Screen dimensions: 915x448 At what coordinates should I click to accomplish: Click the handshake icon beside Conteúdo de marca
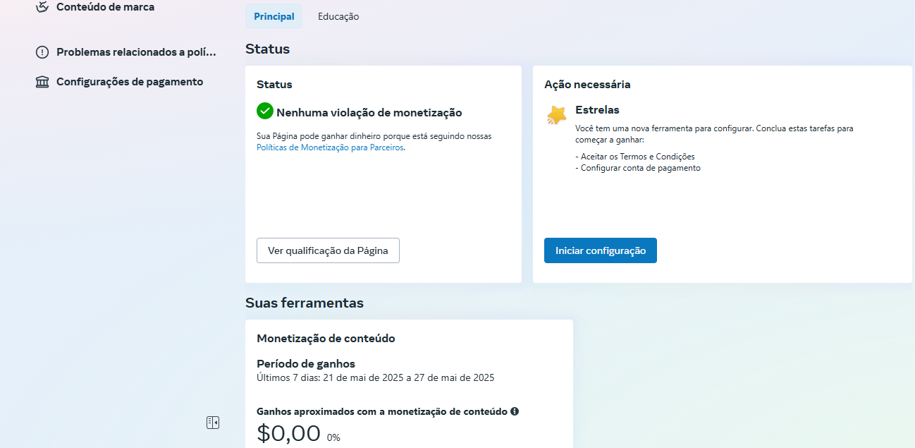[x=42, y=6]
